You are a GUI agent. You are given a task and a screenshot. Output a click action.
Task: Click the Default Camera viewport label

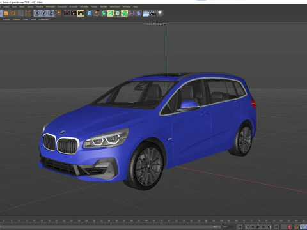click(155, 24)
